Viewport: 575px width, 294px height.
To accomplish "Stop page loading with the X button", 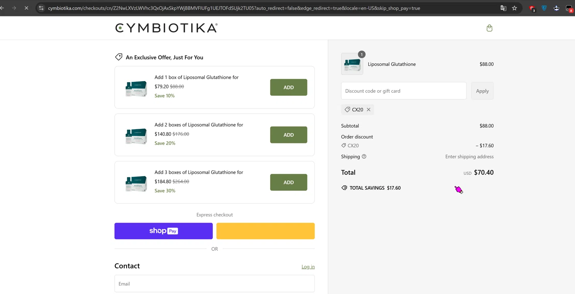I will pyautogui.click(x=26, y=8).
